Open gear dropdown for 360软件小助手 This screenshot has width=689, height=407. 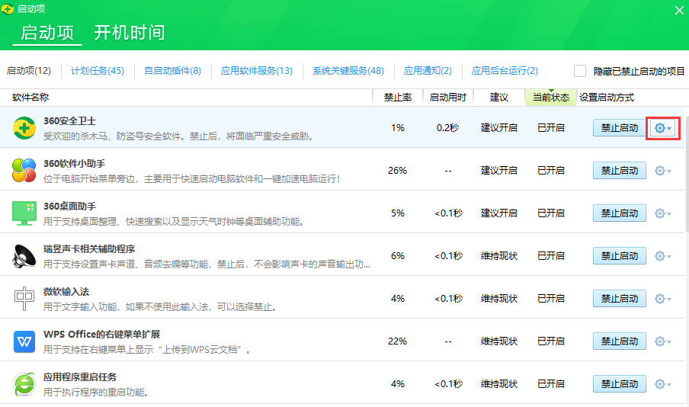(x=662, y=171)
